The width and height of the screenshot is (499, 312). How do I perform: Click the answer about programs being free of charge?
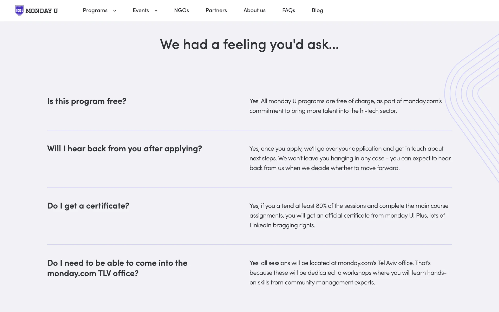tap(346, 106)
